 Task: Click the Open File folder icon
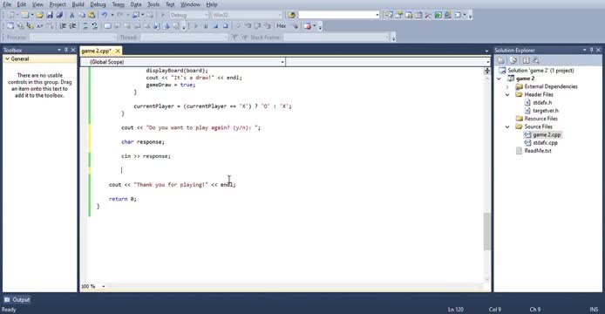(39, 15)
